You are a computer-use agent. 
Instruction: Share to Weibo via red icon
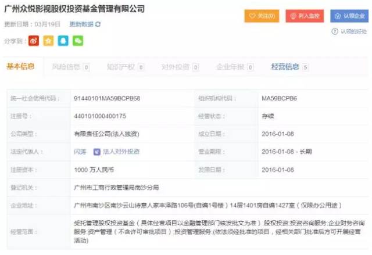tap(34, 41)
